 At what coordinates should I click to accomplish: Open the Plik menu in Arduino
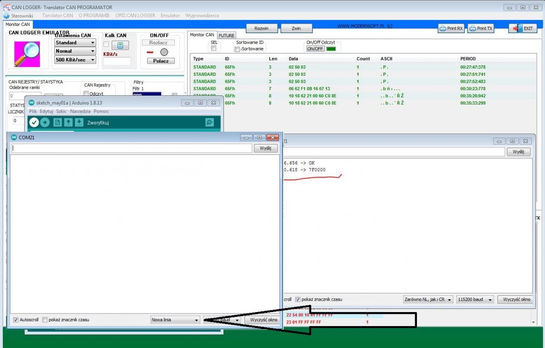point(33,111)
